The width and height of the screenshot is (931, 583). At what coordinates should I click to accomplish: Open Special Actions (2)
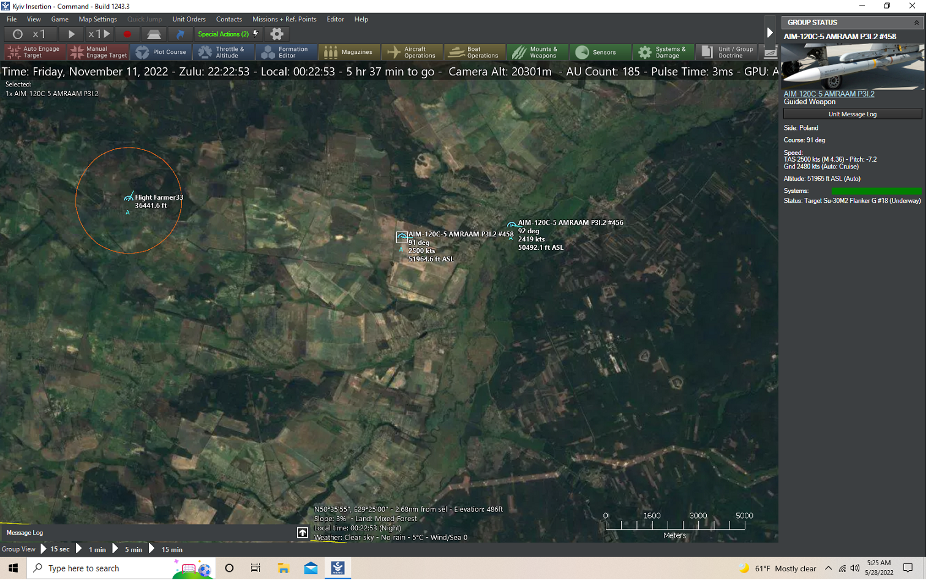pos(228,34)
